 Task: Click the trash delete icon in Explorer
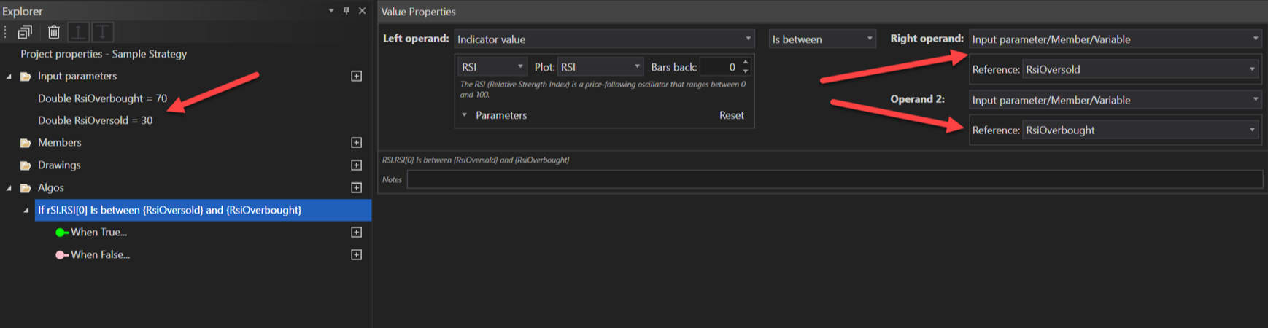pos(53,32)
